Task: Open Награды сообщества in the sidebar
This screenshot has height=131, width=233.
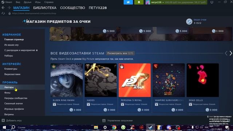Action: pos(16,98)
